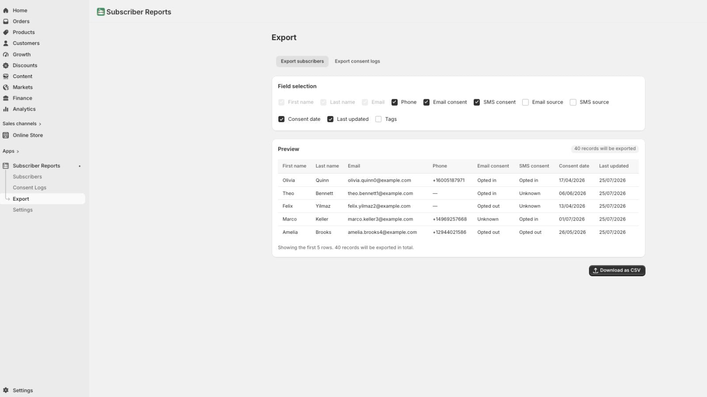The image size is (707, 397).
Task: Expand the Sales channels chevron
Action: pyautogui.click(x=40, y=124)
